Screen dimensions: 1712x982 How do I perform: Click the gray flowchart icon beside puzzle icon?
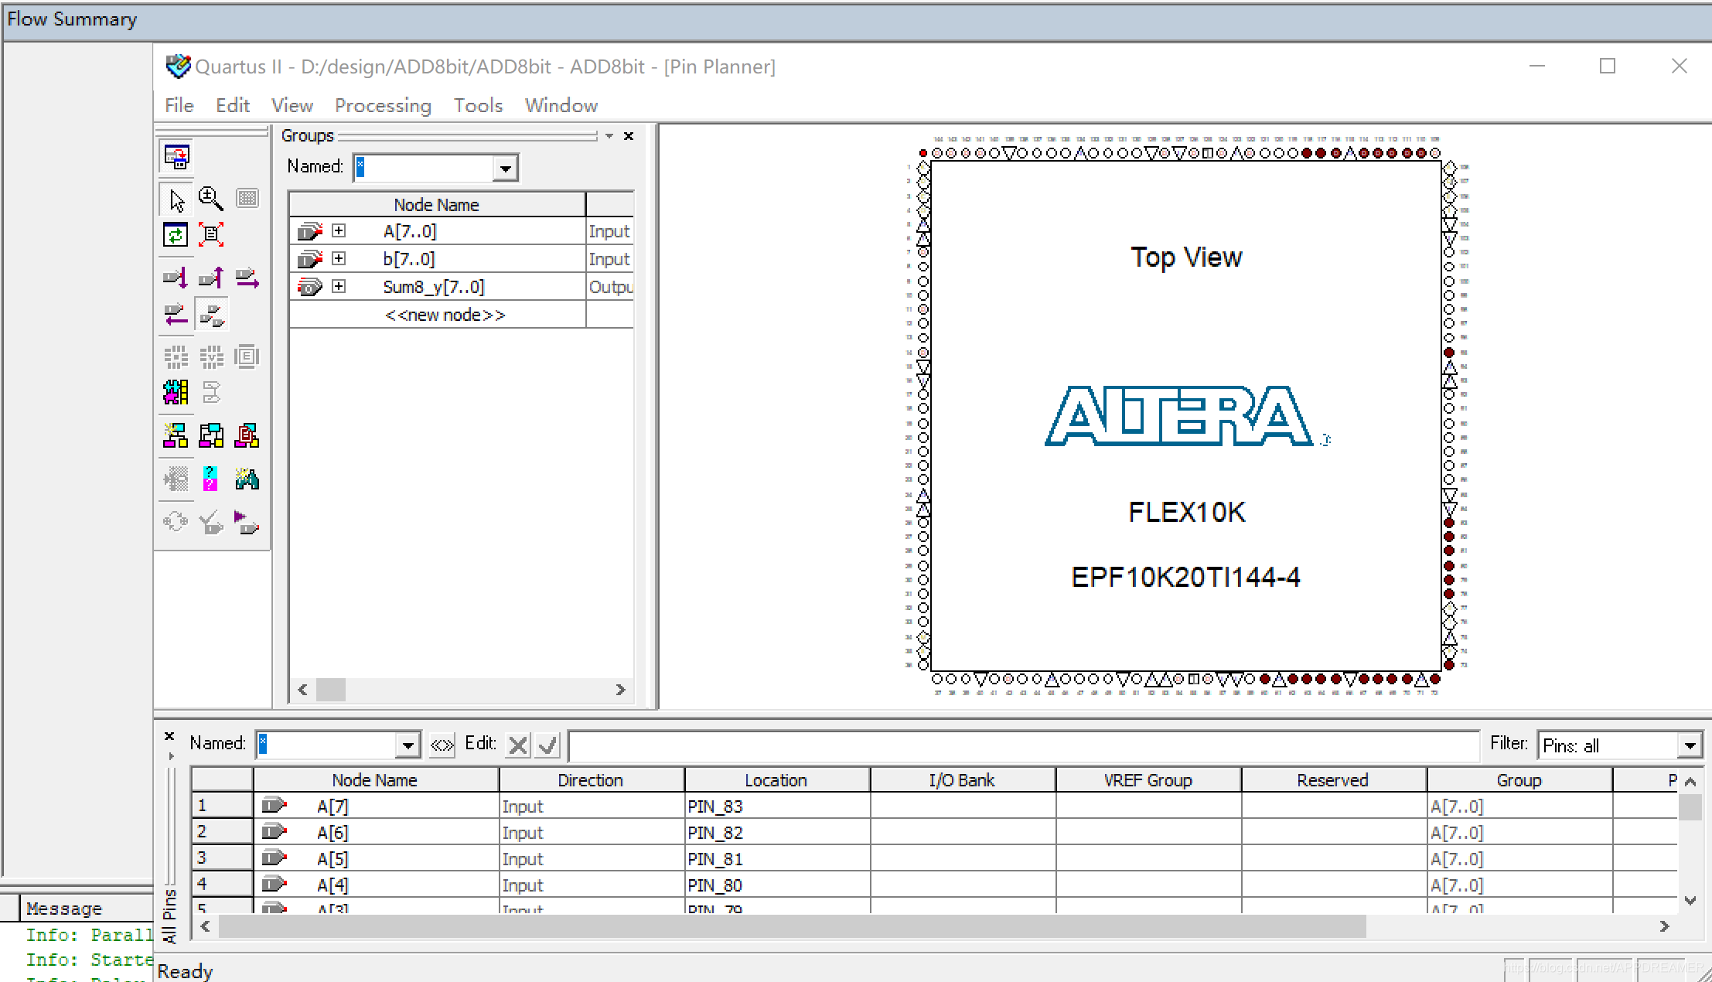coord(211,393)
